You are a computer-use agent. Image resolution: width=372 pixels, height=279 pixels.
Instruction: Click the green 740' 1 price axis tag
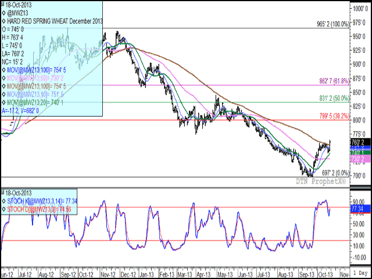(360, 153)
